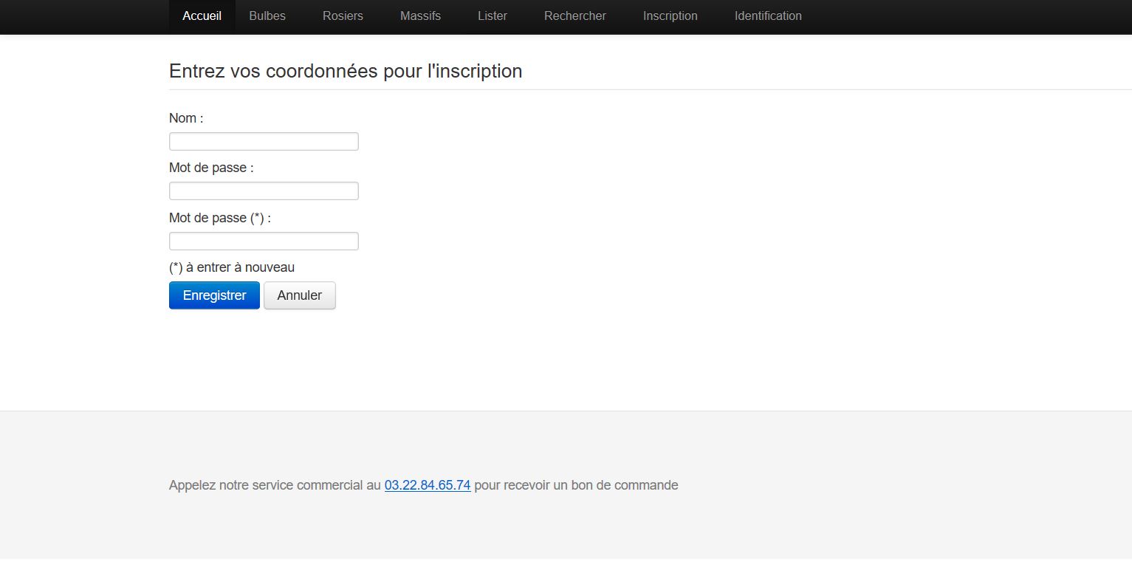This screenshot has height=579, width=1132.
Task: Call the phone number 03.22.84.65.74 link
Action: [428, 485]
